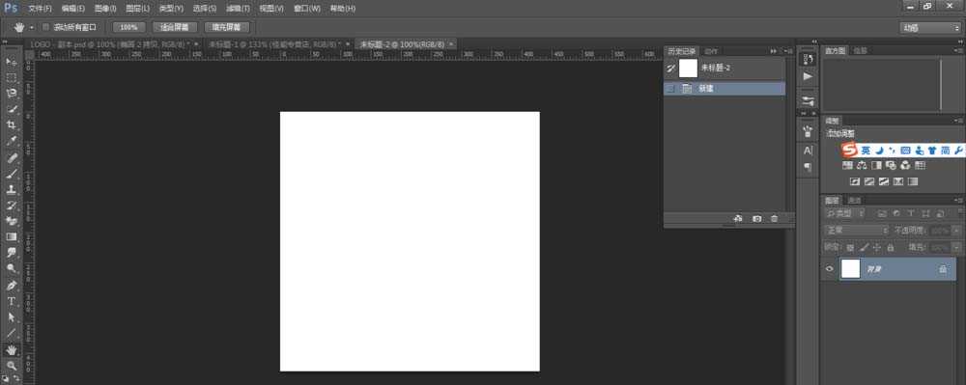Click the 背景 layer thumbnail
The image size is (966, 385).
[850, 269]
